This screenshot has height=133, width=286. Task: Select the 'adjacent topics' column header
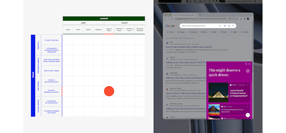pos(109,30)
